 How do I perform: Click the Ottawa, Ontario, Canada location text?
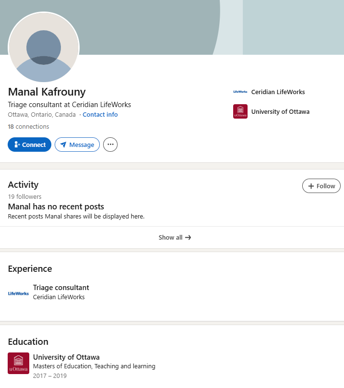42,115
